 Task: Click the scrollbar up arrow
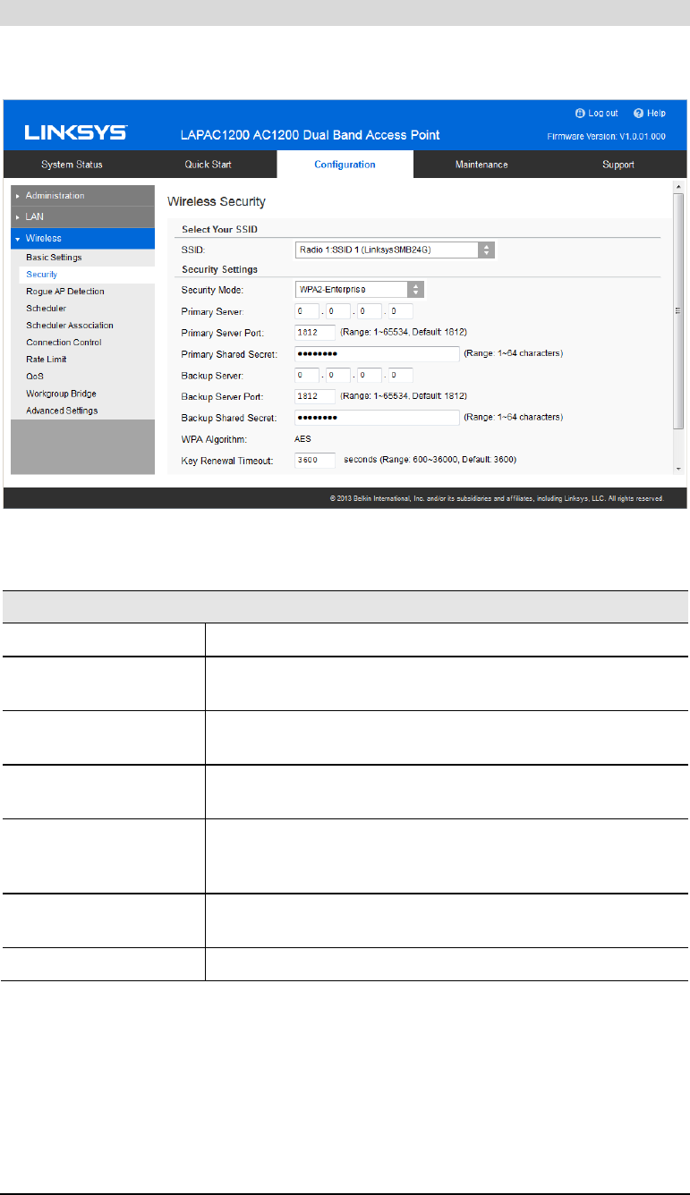click(678, 188)
